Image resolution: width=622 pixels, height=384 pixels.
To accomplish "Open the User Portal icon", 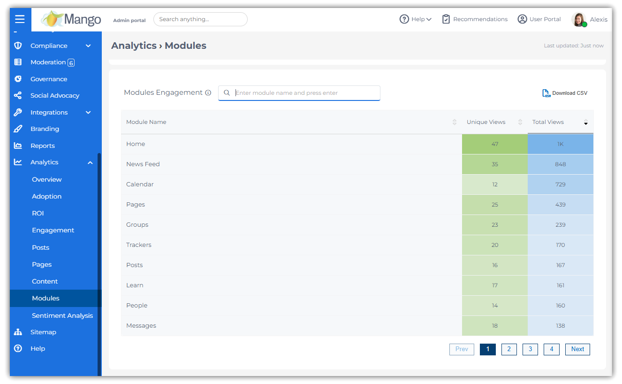I will 522,19.
